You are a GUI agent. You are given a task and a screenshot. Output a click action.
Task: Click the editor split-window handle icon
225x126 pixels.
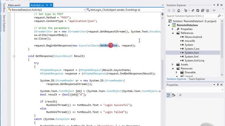pyautogui.click(x=162, y=14)
